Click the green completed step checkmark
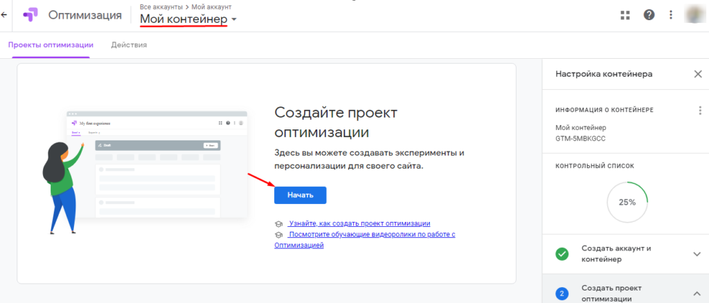This screenshot has width=709, height=303. pos(562,254)
